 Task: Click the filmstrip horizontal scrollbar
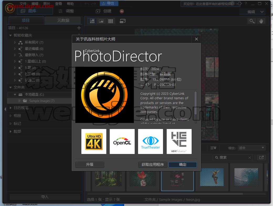click(x=176, y=194)
